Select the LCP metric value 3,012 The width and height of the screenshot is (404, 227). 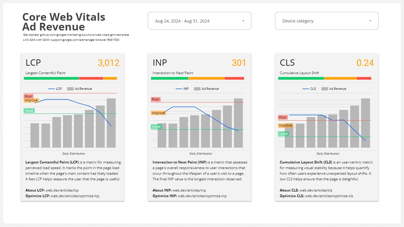point(108,63)
